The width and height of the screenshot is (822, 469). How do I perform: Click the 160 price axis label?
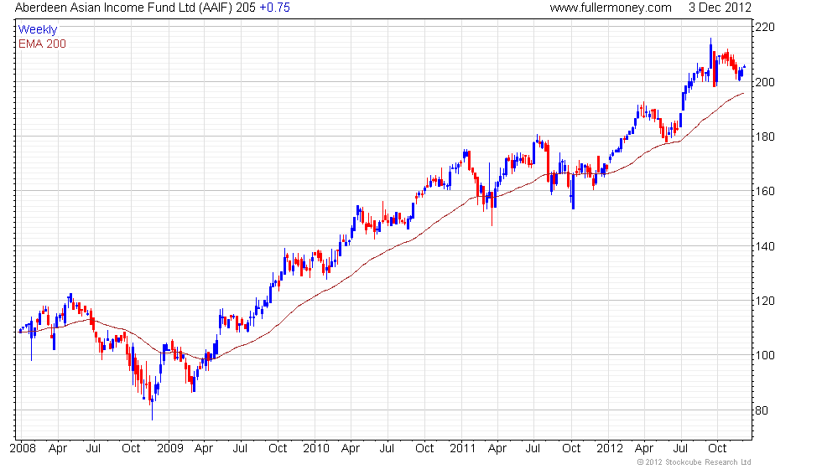tap(765, 191)
